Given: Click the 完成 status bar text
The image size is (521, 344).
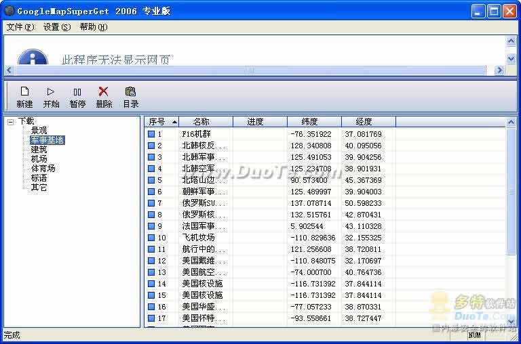Looking at the screenshot, I should (x=12, y=335).
